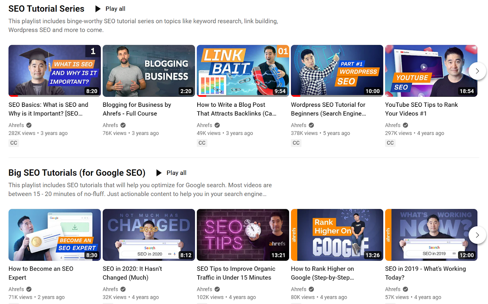Click title 'SEO Tips to Improve Organic Traffic'

coord(236,273)
